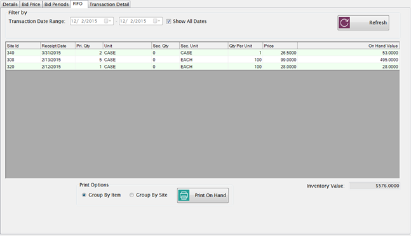411x236 pixels.
Task: Open the Bid Periods tab
Action: click(57, 4)
